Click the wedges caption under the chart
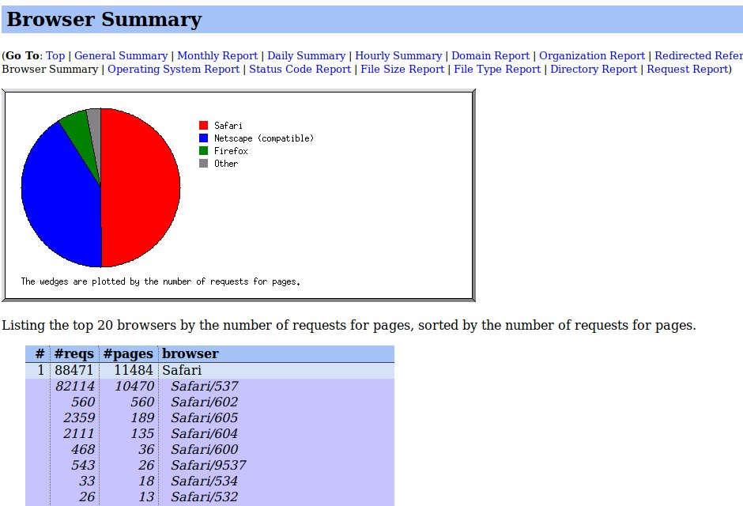Viewport: 743px width, 506px height. click(x=160, y=281)
